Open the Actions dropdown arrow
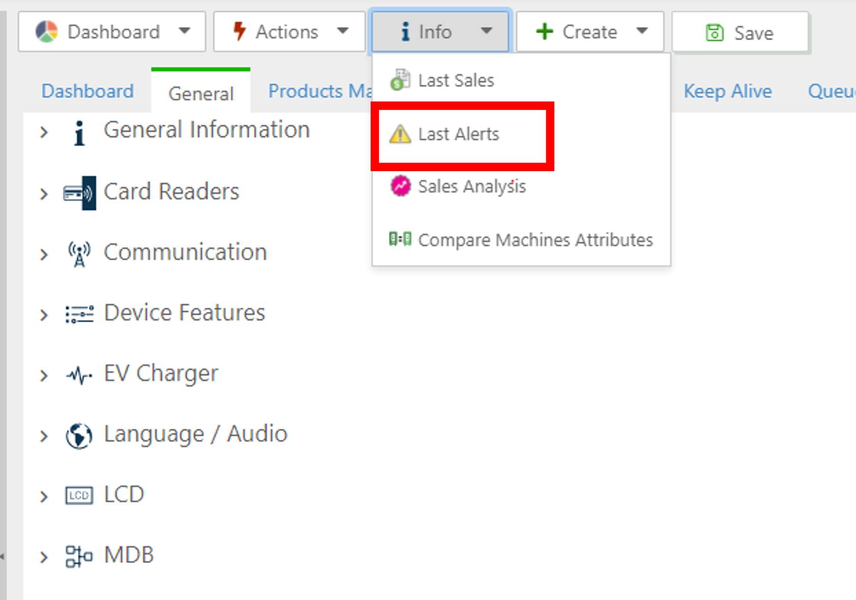The image size is (856, 600). [x=343, y=31]
